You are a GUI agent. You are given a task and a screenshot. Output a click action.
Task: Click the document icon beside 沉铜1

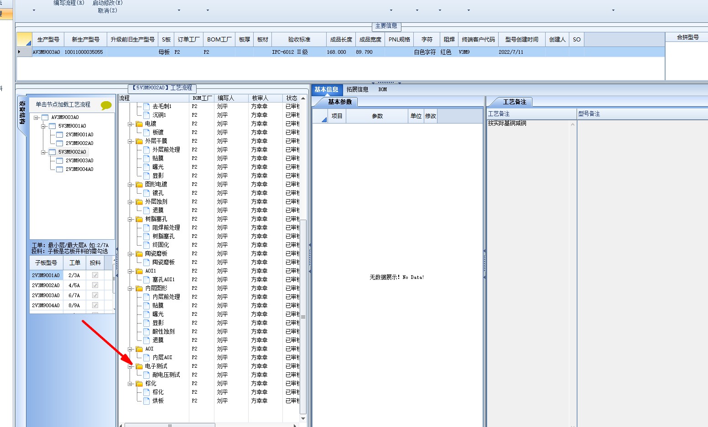click(146, 115)
